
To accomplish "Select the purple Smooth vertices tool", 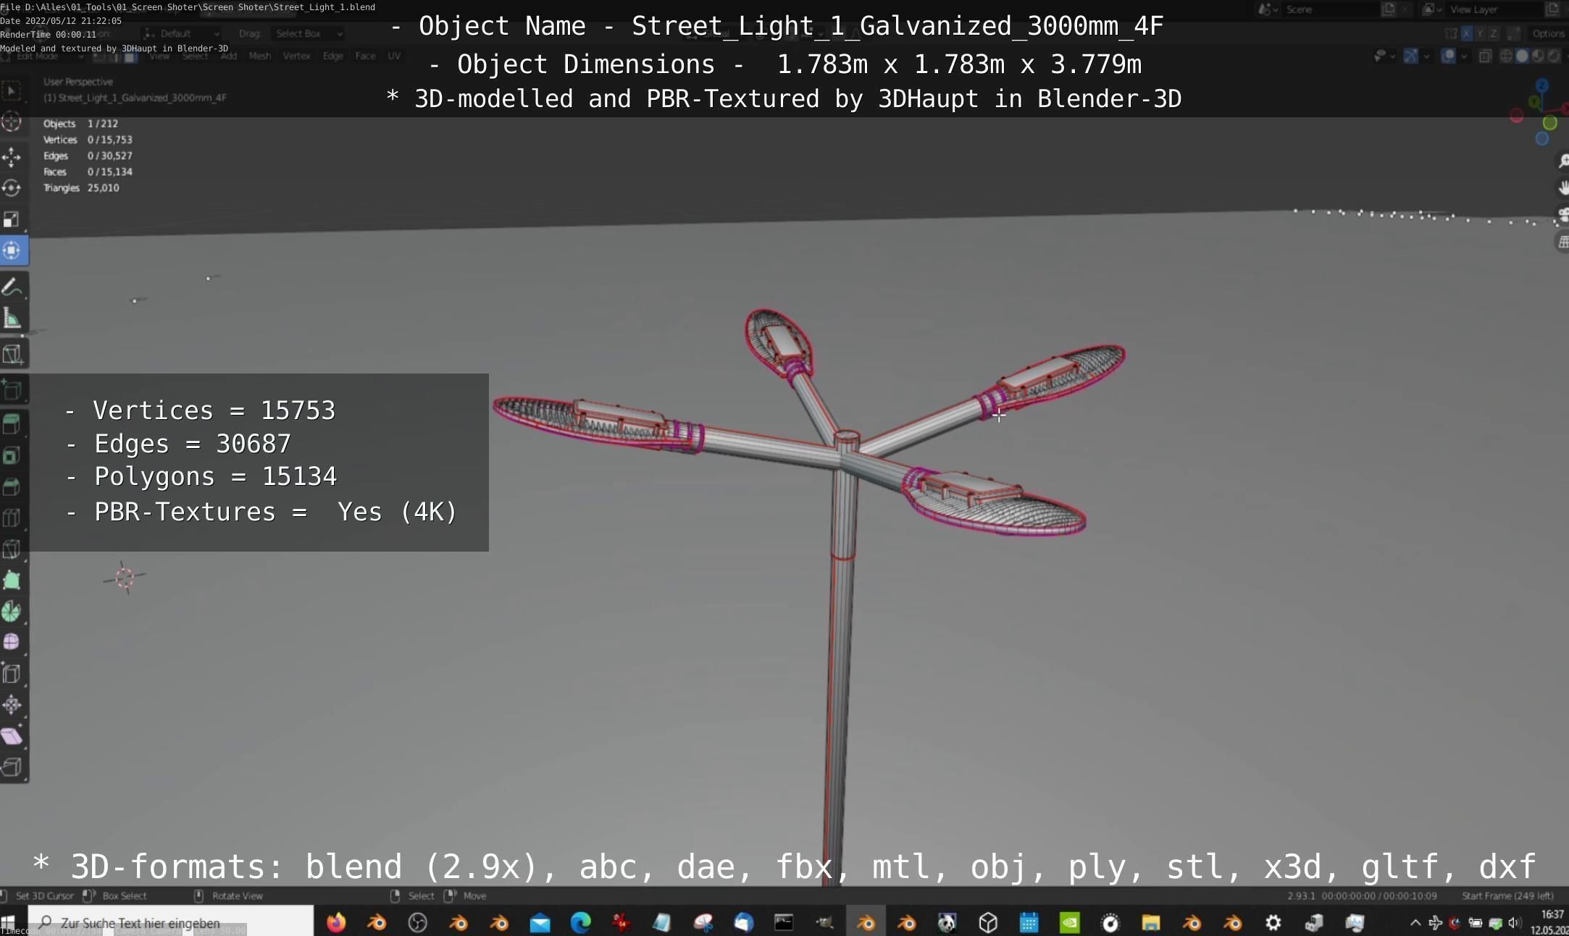I will click(x=12, y=643).
